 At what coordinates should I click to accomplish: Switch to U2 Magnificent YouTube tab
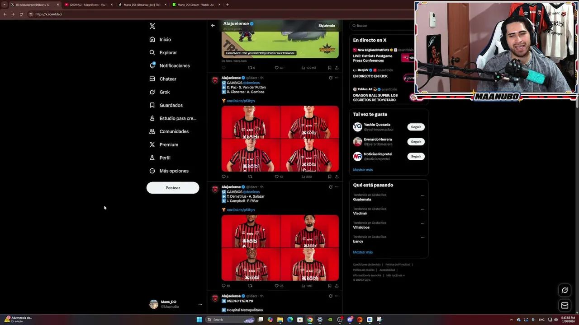(x=88, y=5)
